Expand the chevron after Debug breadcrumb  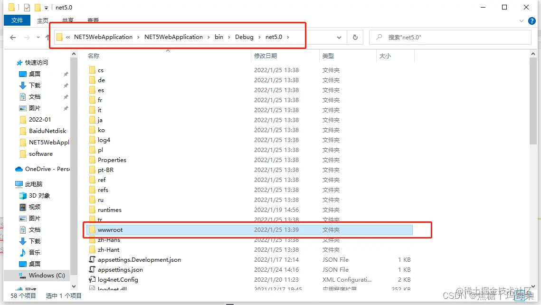tap(259, 37)
